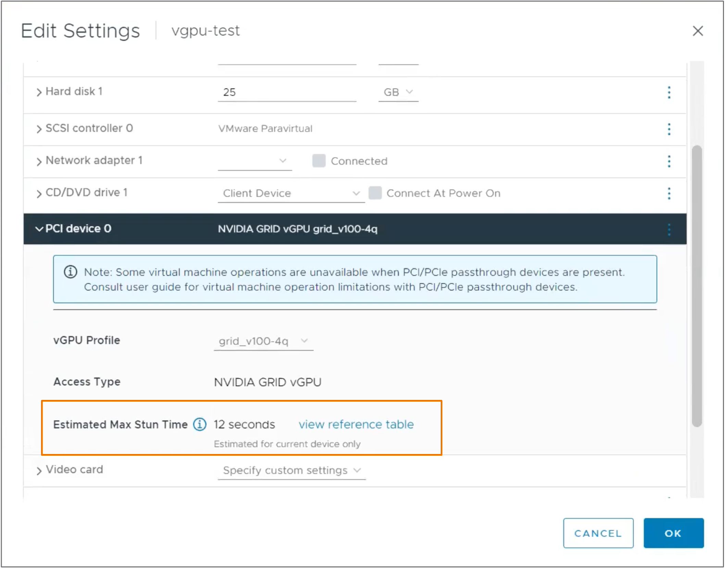Expand the Video card row
725x568 pixels.
pyautogui.click(x=39, y=470)
